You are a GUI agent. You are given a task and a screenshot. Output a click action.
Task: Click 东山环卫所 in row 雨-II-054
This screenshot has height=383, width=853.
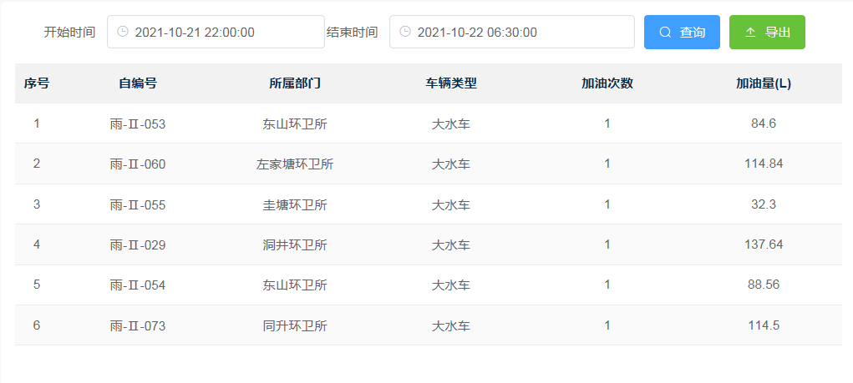pos(295,285)
